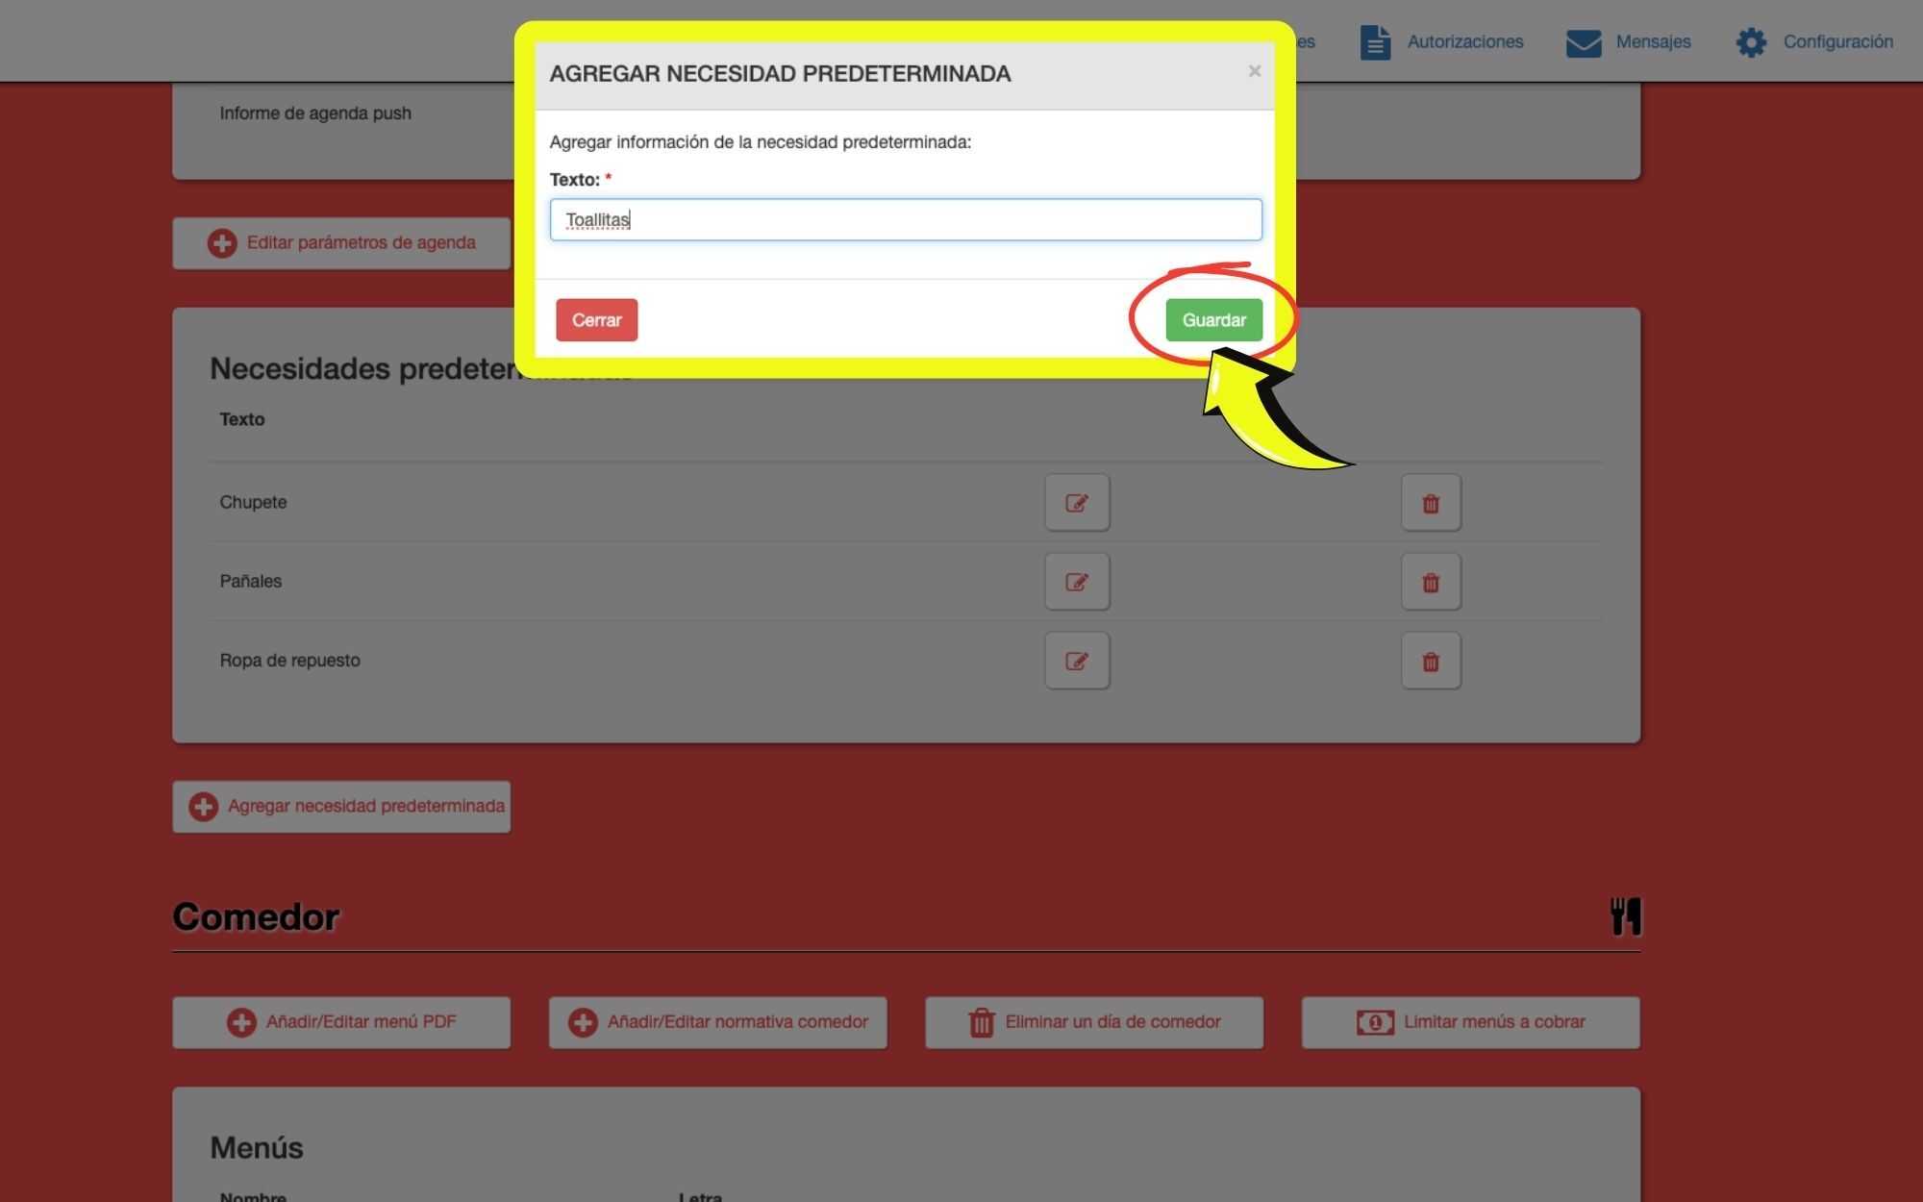Click the red Cerrar button
The image size is (1923, 1202).
pos(596,320)
